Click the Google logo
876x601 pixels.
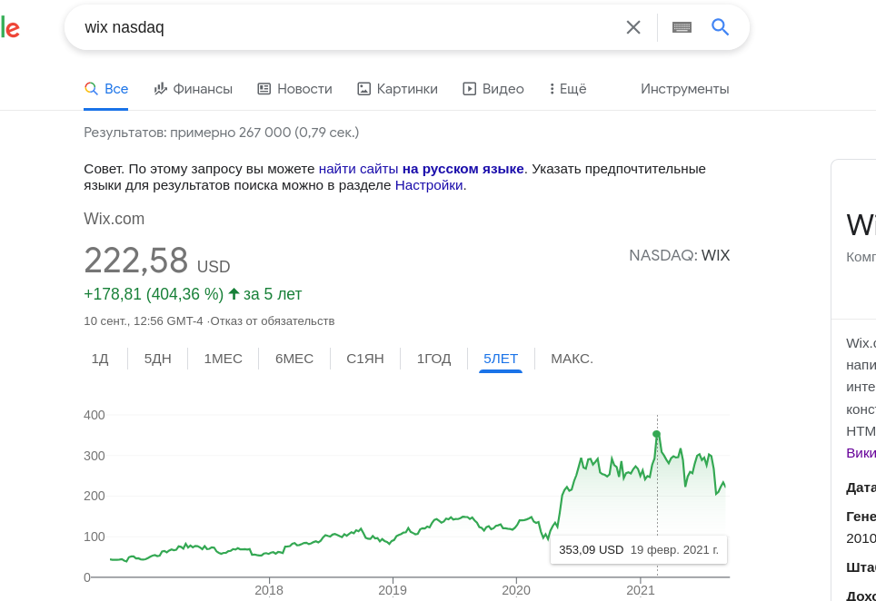pos(9,27)
